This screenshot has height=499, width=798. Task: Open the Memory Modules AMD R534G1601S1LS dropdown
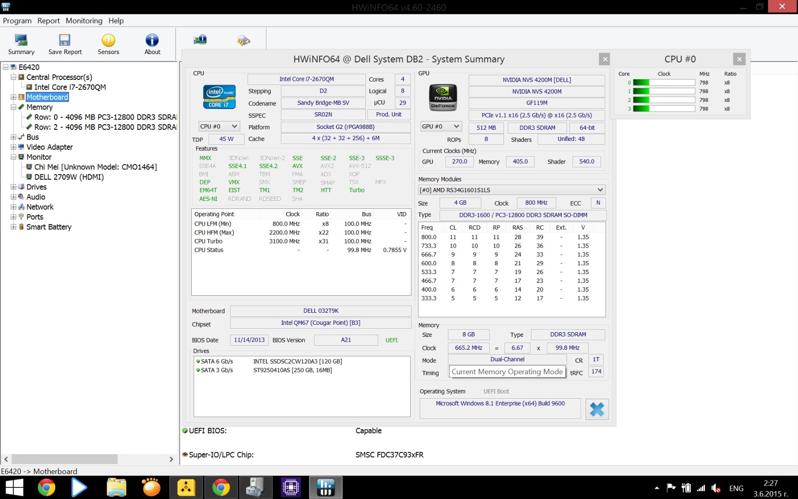(x=512, y=190)
